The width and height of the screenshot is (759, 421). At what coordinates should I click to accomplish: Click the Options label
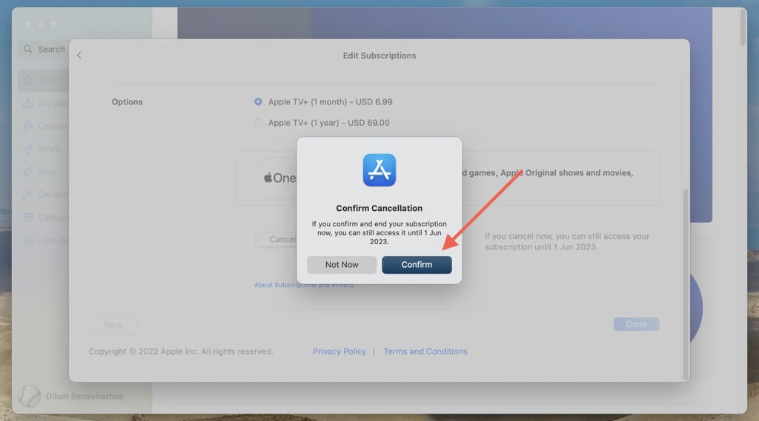pyautogui.click(x=127, y=102)
